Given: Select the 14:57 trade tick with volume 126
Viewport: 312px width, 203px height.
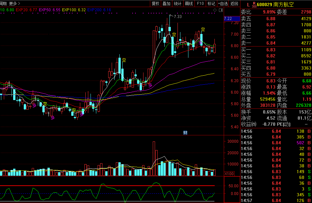Looking at the screenshot, I should [276, 201].
